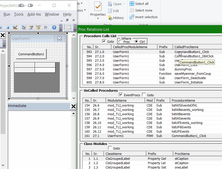The width and height of the screenshot is (222, 169).
Task: Open the Add-Ins menu
Action: click(x=34, y=14)
